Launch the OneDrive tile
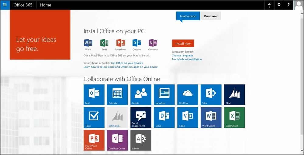 pos(188,95)
